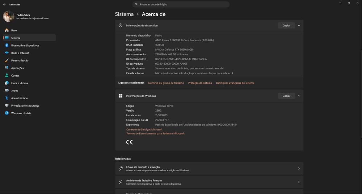The image size is (362, 194).
Task: Select Aplicações in the sidebar
Action: pos(29,68)
